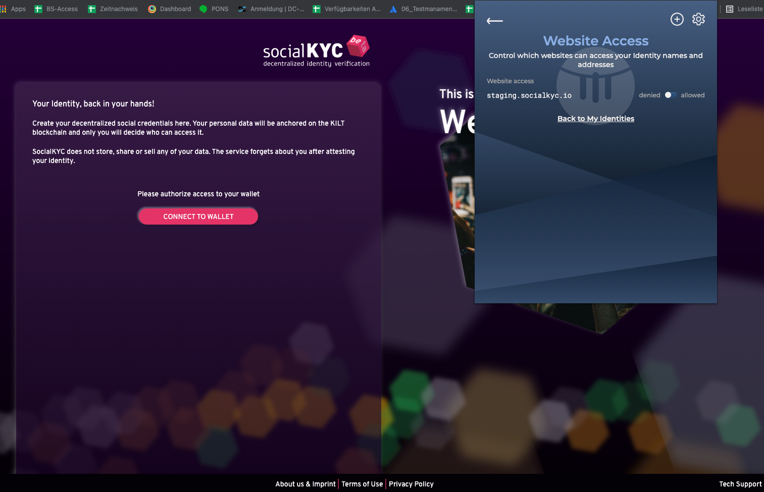Click the socialKYC beta logo
This screenshot has height=492, width=764.
[317, 51]
